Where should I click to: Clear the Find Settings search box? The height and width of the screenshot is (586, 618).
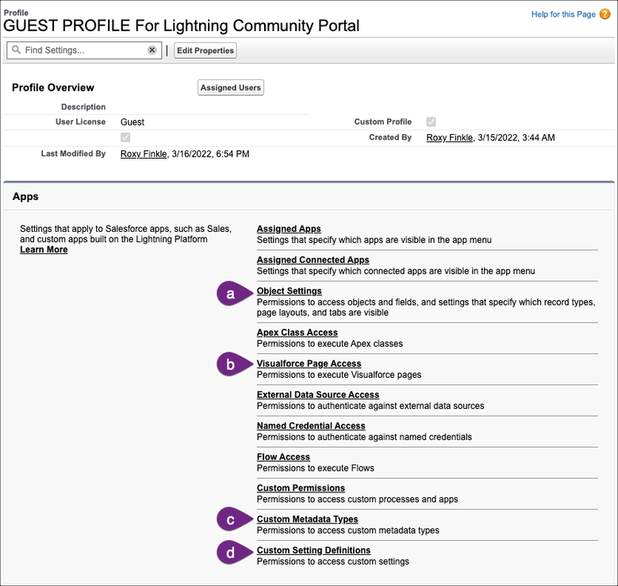point(152,50)
